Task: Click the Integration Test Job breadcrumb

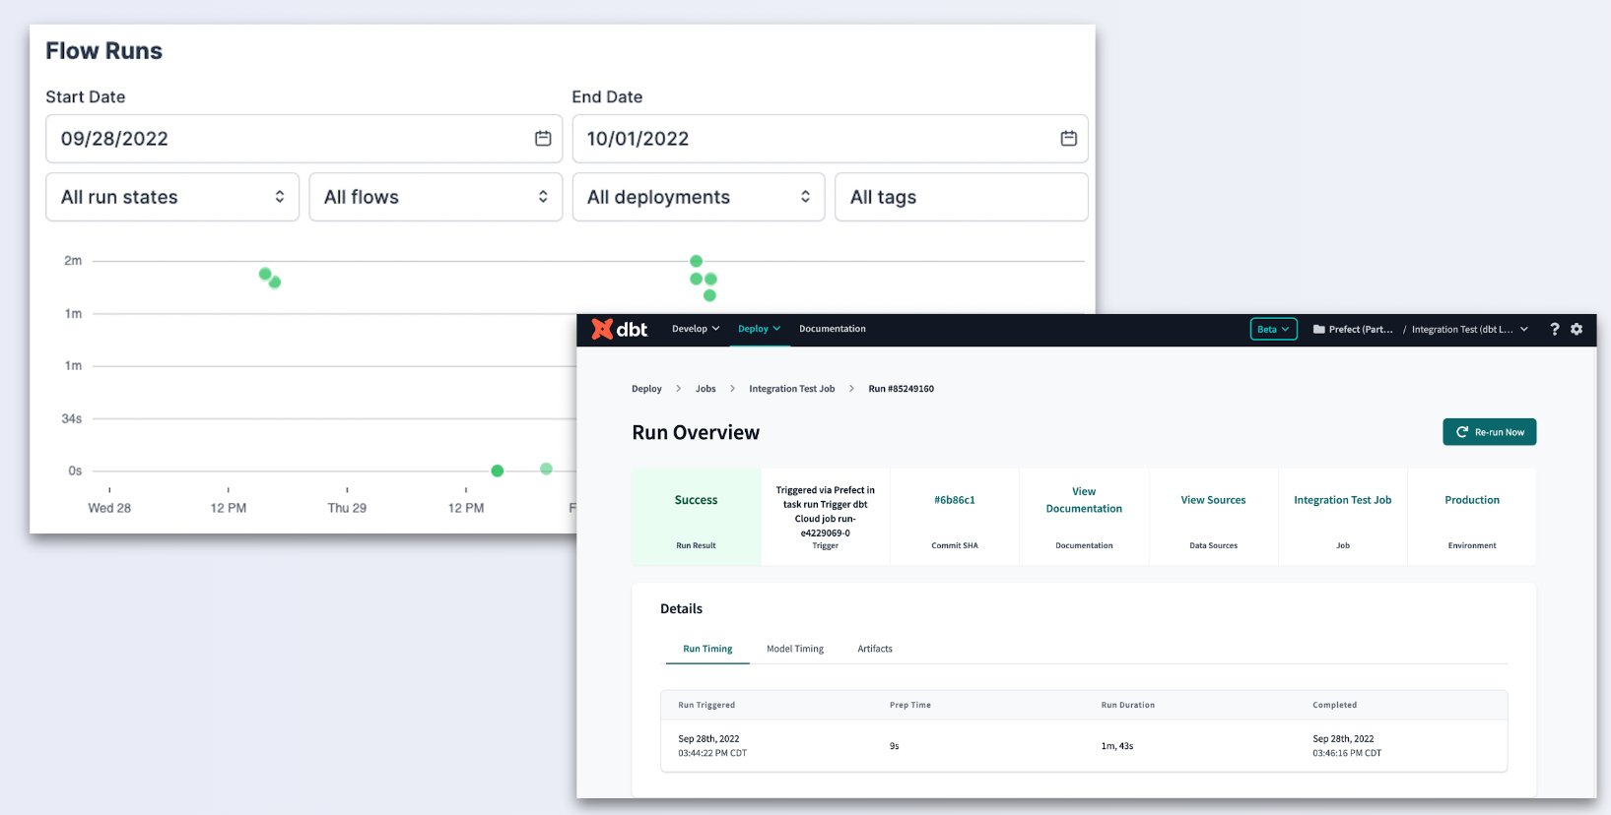Action: [x=791, y=389]
